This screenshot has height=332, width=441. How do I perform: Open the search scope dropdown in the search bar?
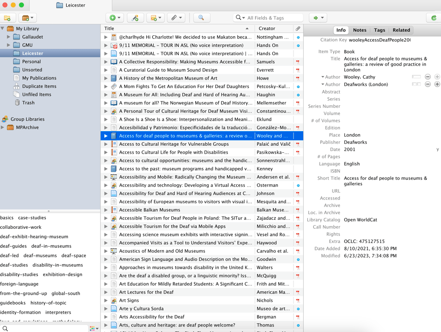(239, 17)
